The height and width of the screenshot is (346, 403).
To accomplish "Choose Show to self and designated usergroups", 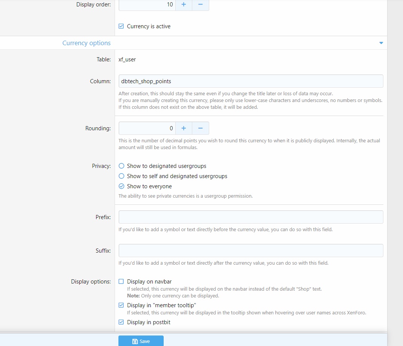I will point(121,176).
